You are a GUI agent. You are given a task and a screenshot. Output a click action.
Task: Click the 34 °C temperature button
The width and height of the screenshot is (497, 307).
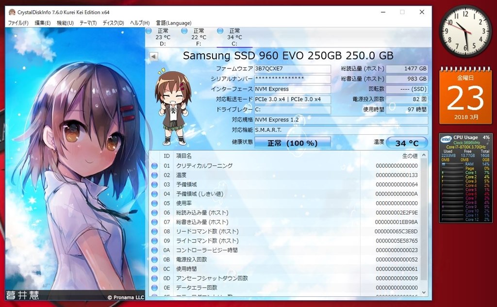pos(407,143)
